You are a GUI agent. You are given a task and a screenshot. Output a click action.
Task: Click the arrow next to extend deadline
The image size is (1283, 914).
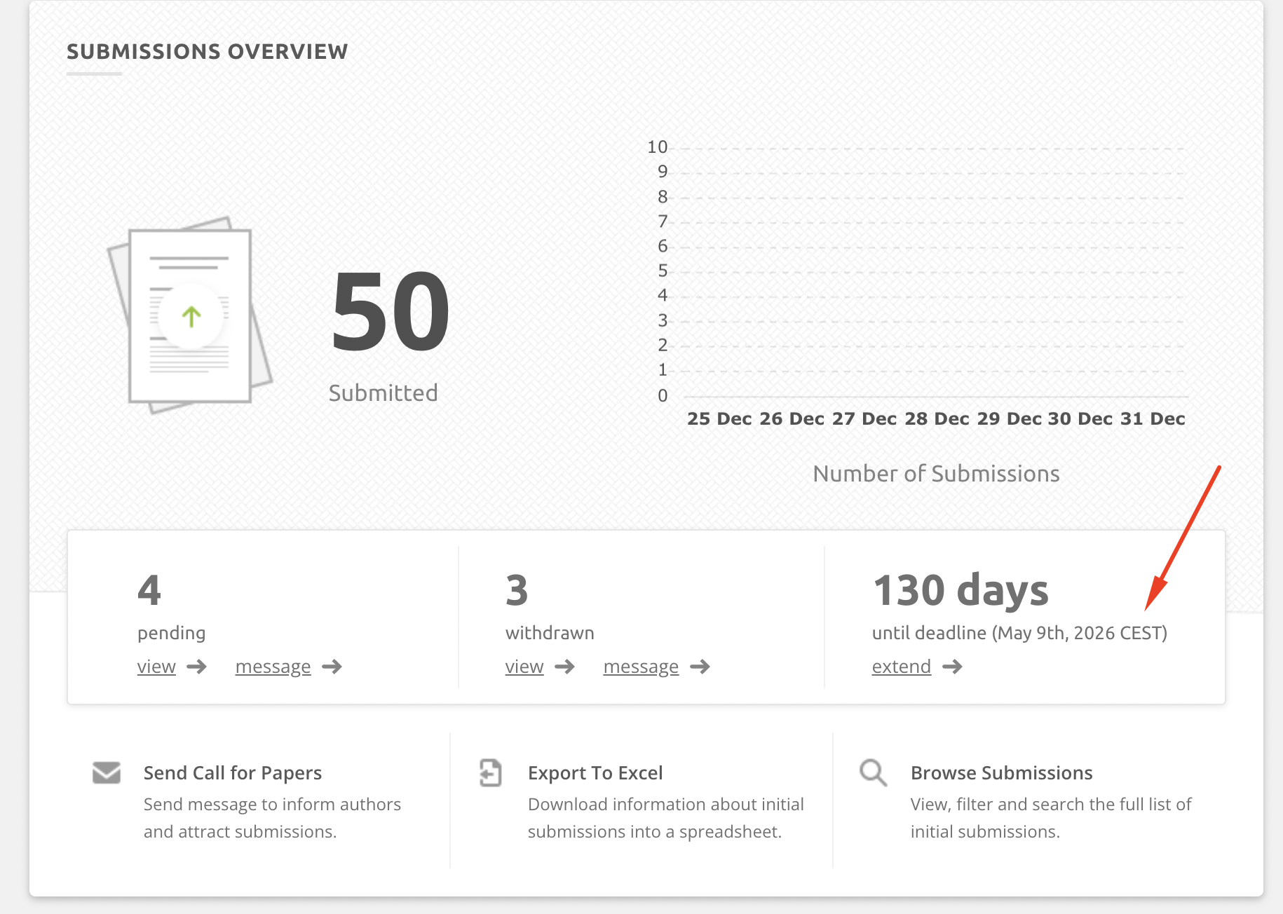pos(952,667)
